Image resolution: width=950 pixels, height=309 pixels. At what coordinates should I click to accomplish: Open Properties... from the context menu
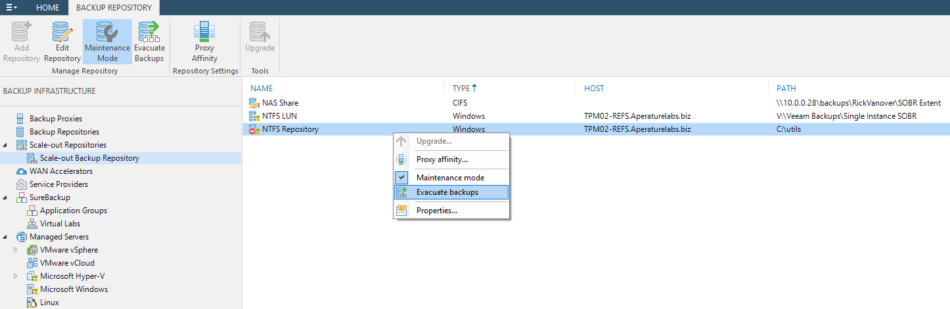point(437,211)
